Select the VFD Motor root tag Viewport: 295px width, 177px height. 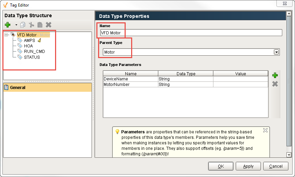click(x=27, y=35)
